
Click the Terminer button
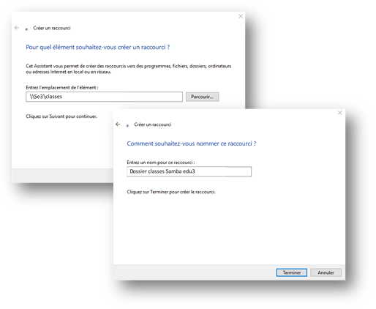(291, 272)
